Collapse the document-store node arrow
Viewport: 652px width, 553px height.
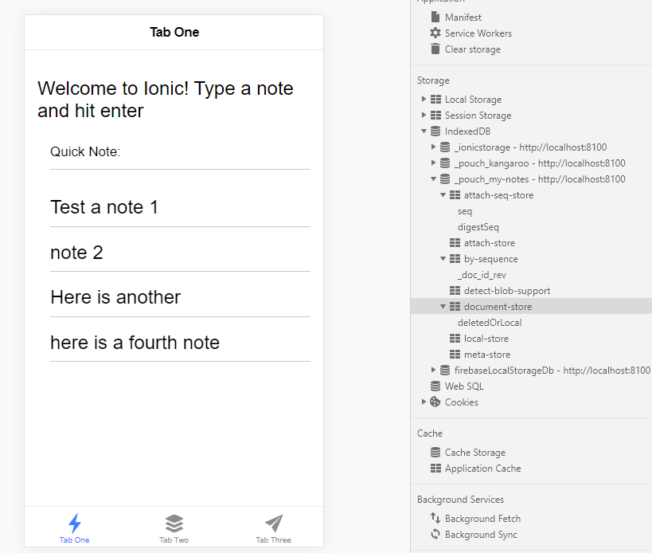(443, 307)
